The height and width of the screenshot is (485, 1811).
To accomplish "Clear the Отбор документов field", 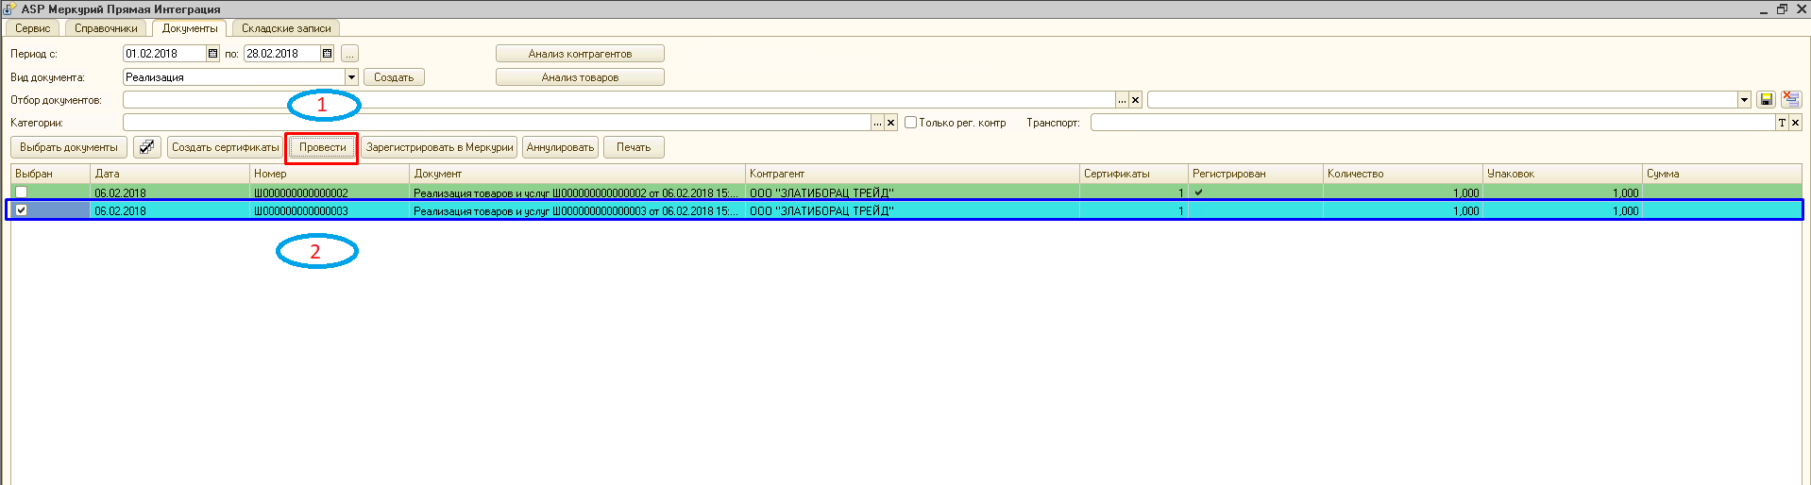I will pyautogui.click(x=1135, y=100).
